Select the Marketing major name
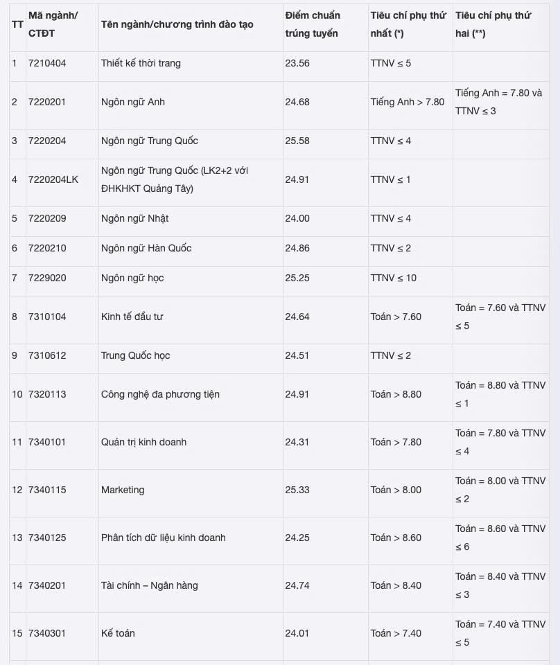Image resolution: width=560 pixels, height=665 pixels. coord(123,490)
